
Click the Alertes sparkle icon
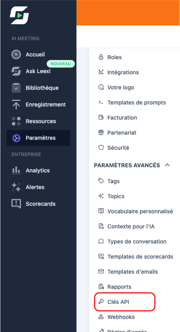click(x=16, y=187)
